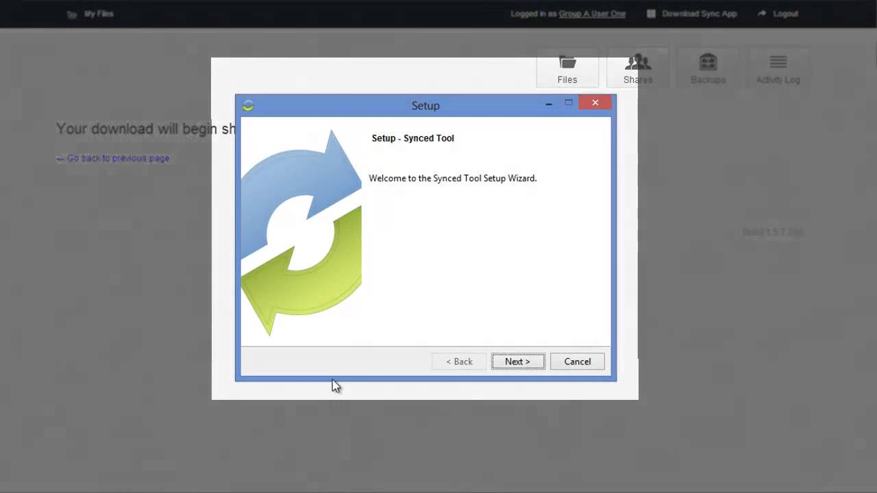The height and width of the screenshot is (493, 877).
Task: Close the Setup window
Action: pyautogui.click(x=595, y=103)
